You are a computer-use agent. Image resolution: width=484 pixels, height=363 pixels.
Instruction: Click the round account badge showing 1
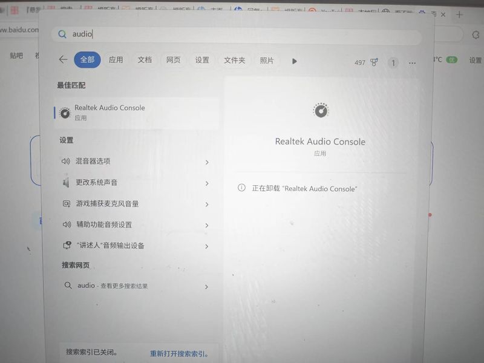point(393,63)
